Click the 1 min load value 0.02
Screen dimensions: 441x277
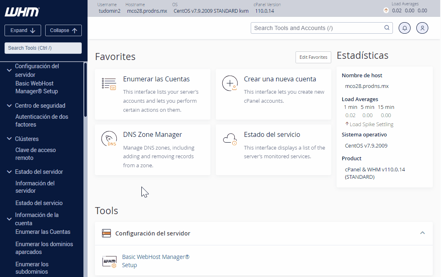pyautogui.click(x=350, y=115)
